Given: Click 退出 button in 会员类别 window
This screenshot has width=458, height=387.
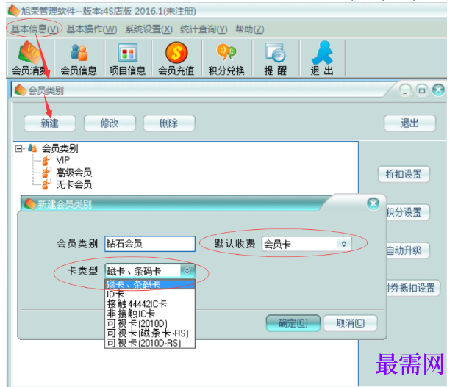Looking at the screenshot, I should (x=409, y=123).
